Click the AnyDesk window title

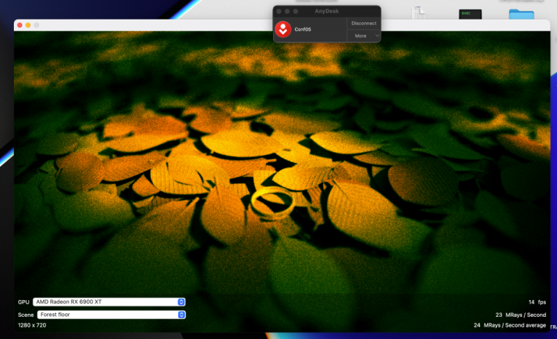click(x=327, y=11)
